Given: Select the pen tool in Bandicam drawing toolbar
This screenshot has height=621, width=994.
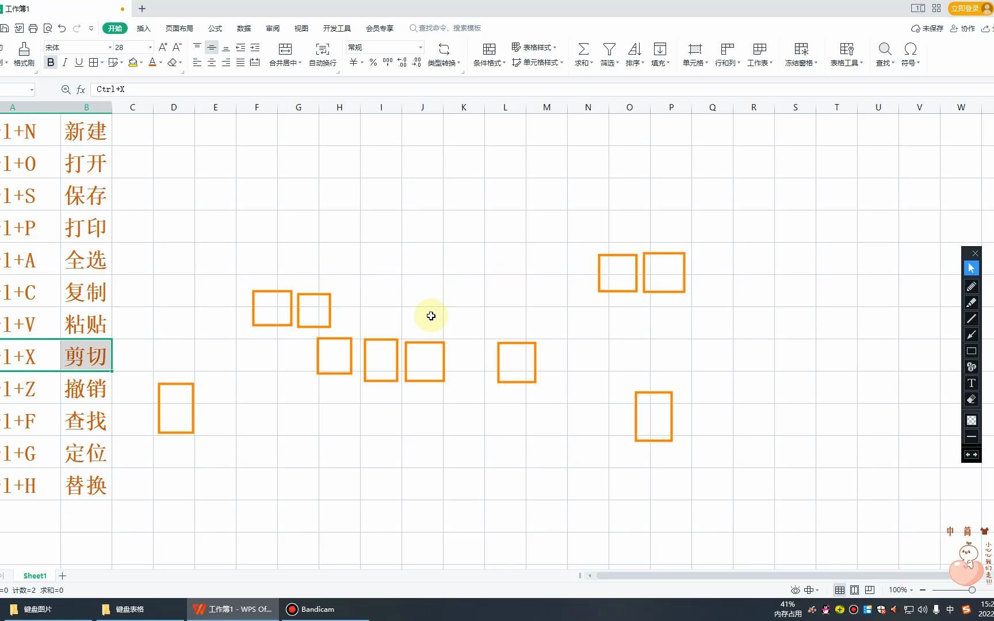Looking at the screenshot, I should 971,286.
